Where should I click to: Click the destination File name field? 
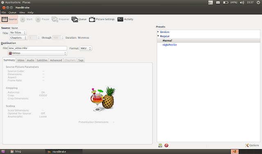37,48
